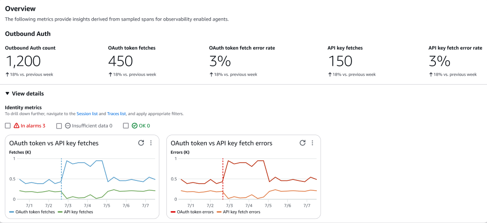Open options menu for fetch errors chart
Viewport: 487px width, 223px height.
[x=313, y=143]
